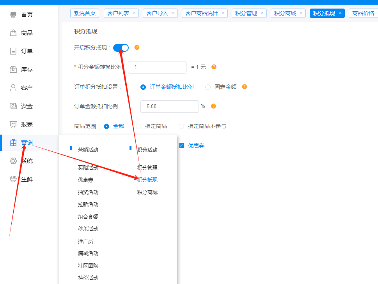
Task: Click help icon beside 开启积分抵现 toggle
Action: (137, 48)
